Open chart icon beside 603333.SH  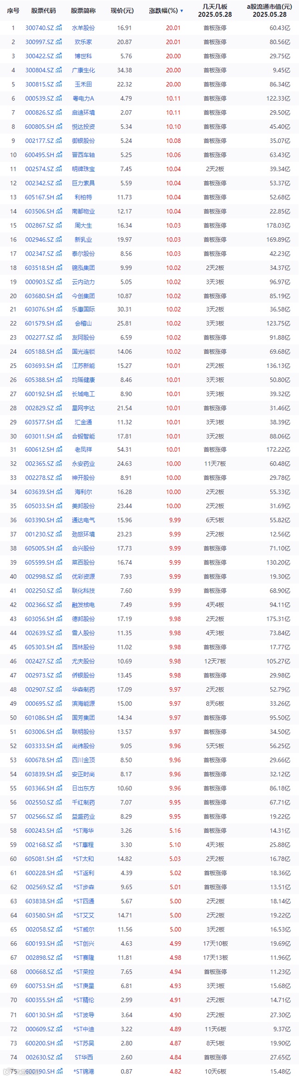[59, 746]
